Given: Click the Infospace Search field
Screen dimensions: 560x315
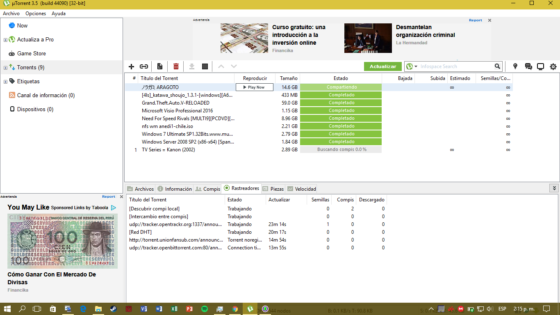Looking at the screenshot, I should (x=456, y=66).
